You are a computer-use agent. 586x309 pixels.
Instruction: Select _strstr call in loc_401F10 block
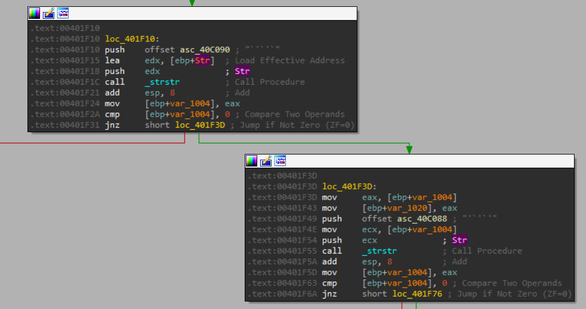tap(162, 82)
